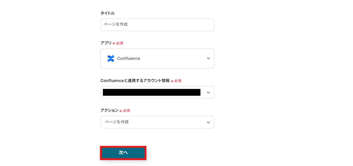The height and width of the screenshot is (166, 353).
Task: Click the アクション field label
Action: (109, 110)
